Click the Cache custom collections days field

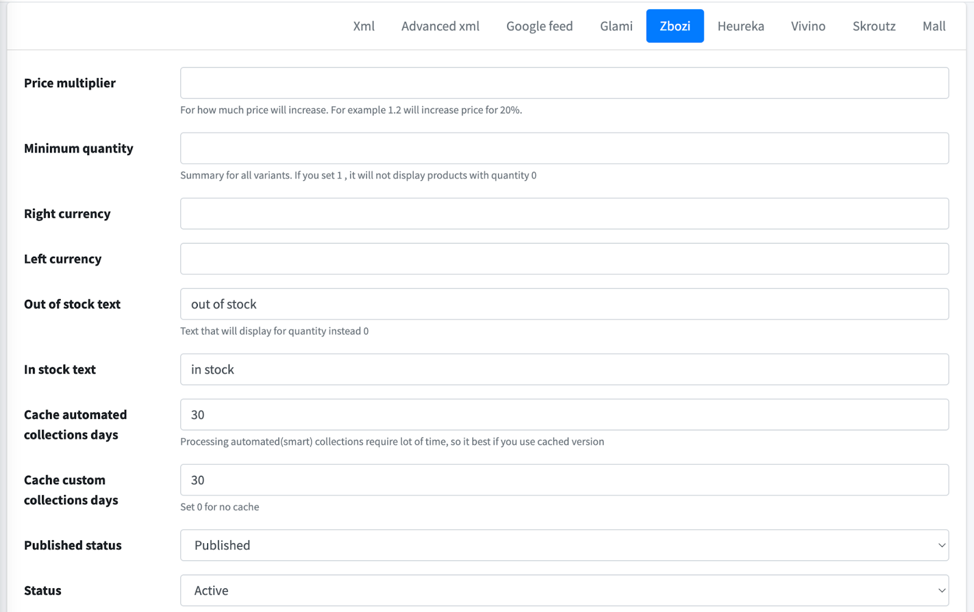[564, 480]
